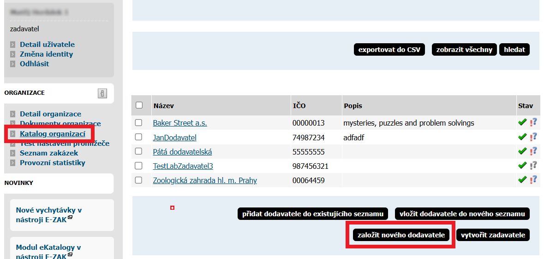Click the small red plus icon
Viewport: 544px width, 259px height.
click(173, 208)
